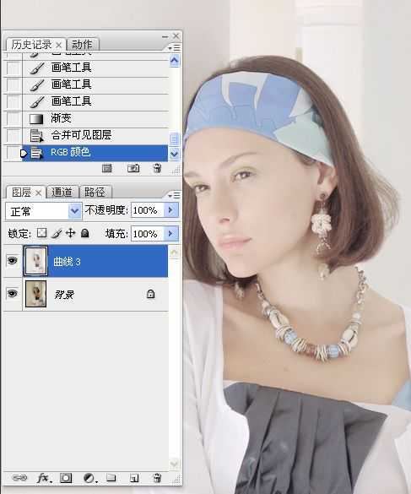Viewport: 411px width, 494px height.
Task: Click the 背景 layer lock icon
Action: [150, 294]
